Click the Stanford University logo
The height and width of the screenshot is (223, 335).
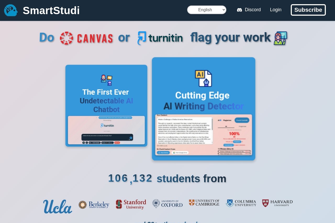point(131,204)
